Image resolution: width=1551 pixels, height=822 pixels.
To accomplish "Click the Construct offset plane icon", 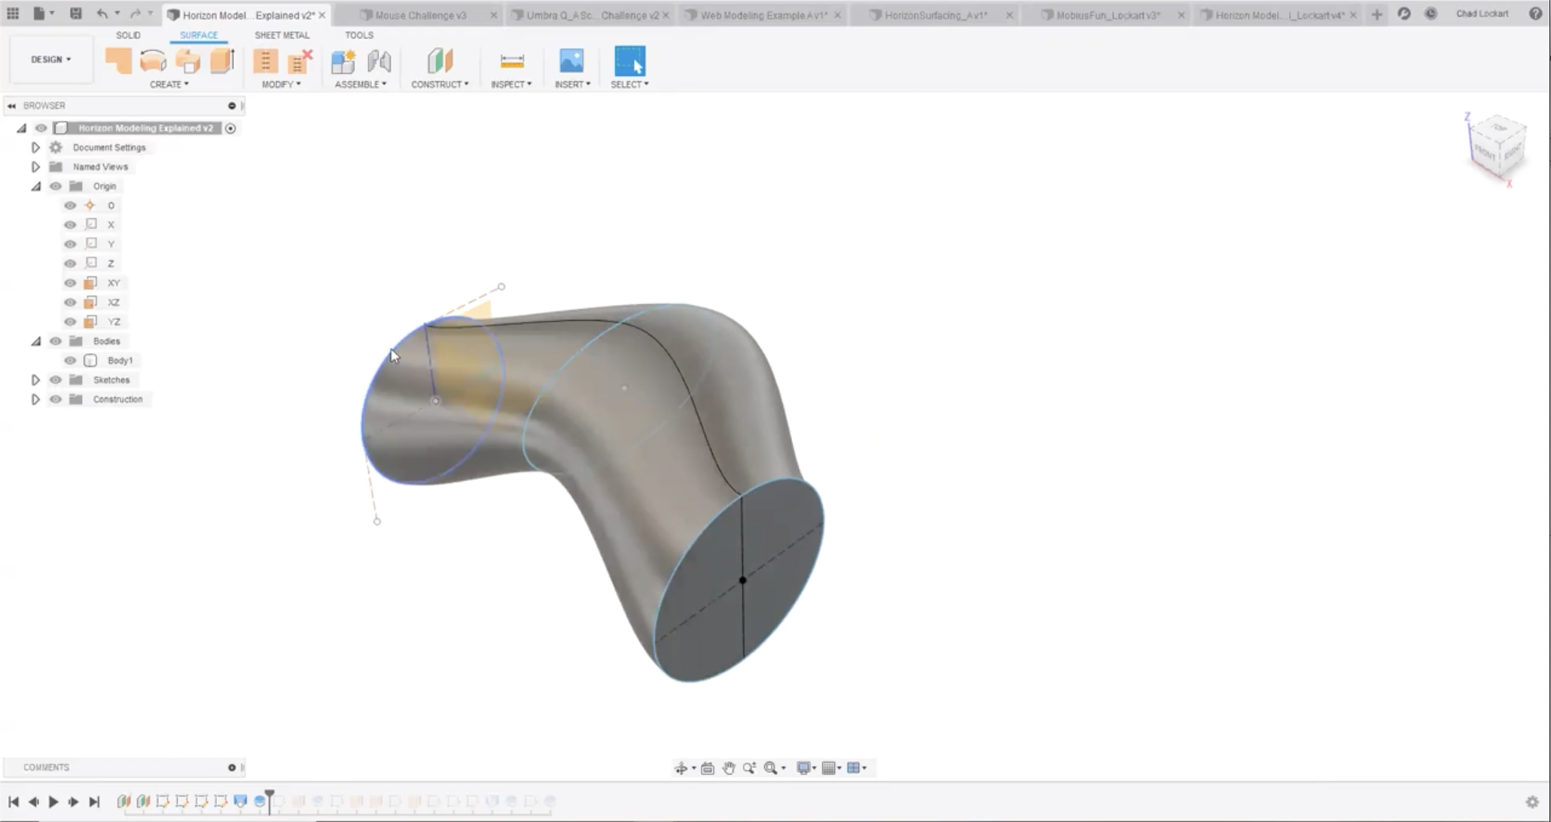I will click(x=440, y=61).
